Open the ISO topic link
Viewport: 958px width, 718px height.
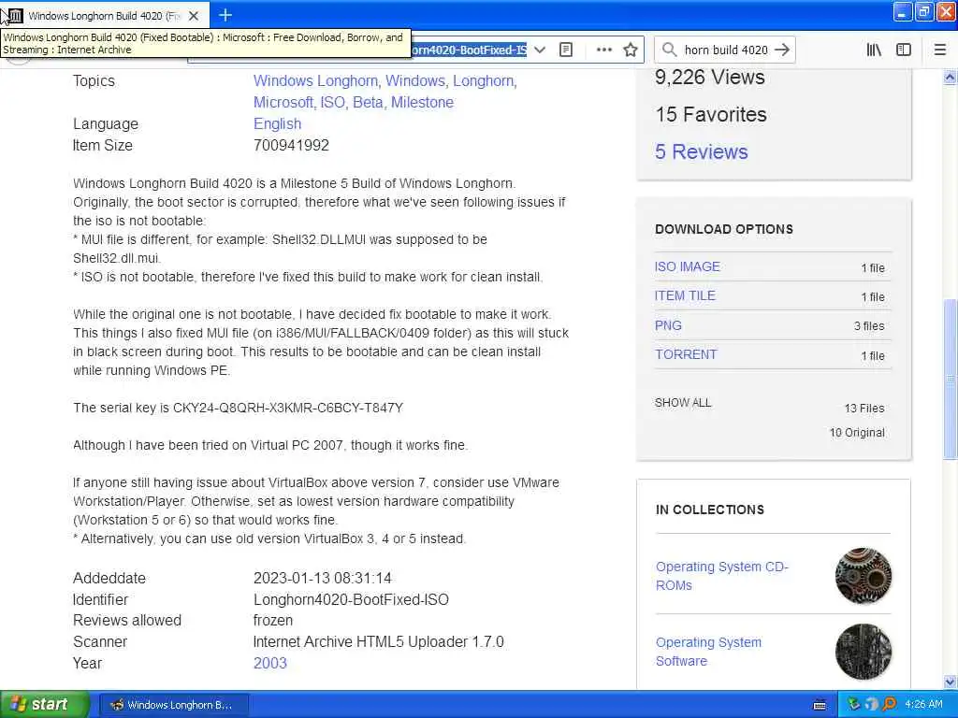click(x=334, y=103)
